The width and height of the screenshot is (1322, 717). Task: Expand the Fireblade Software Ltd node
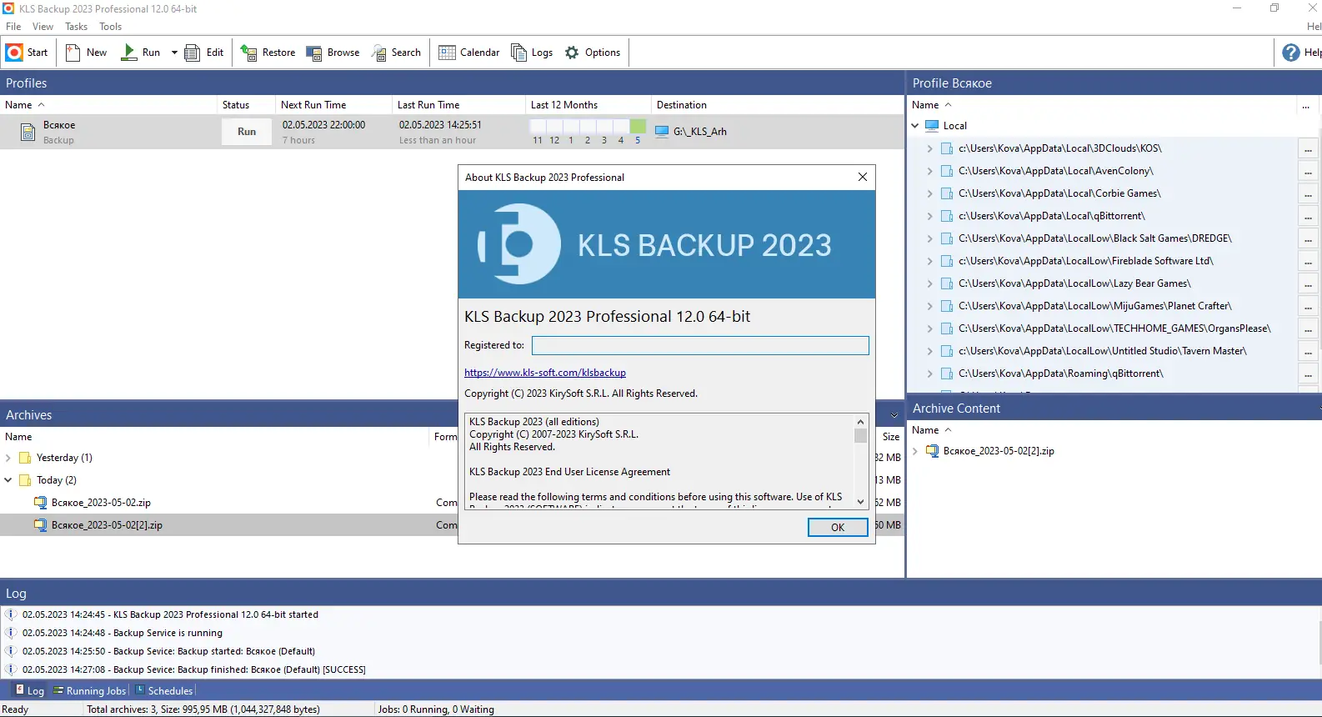click(x=930, y=261)
